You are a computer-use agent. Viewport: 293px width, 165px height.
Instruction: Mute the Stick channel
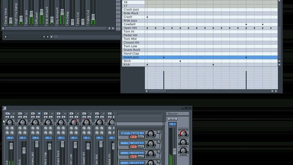[20, 117]
